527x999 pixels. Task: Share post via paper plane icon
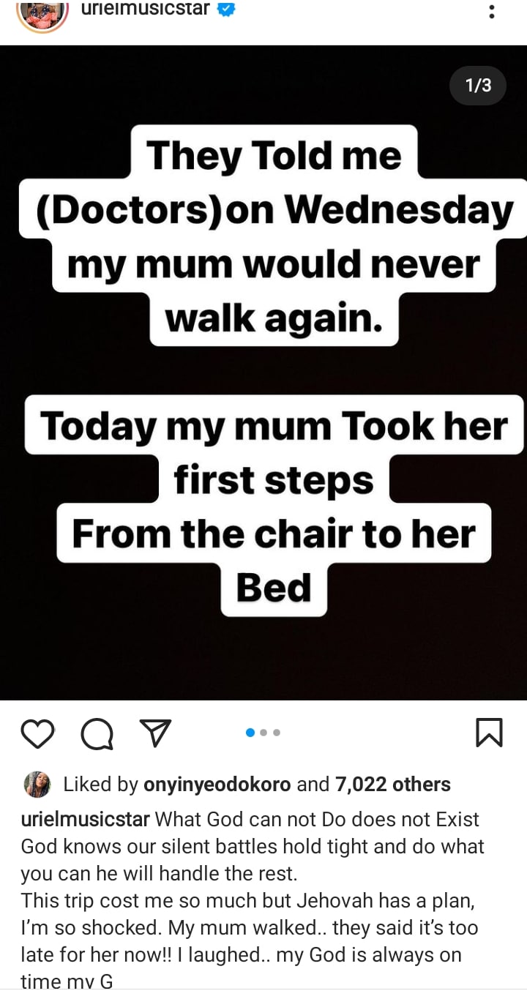pos(155,733)
